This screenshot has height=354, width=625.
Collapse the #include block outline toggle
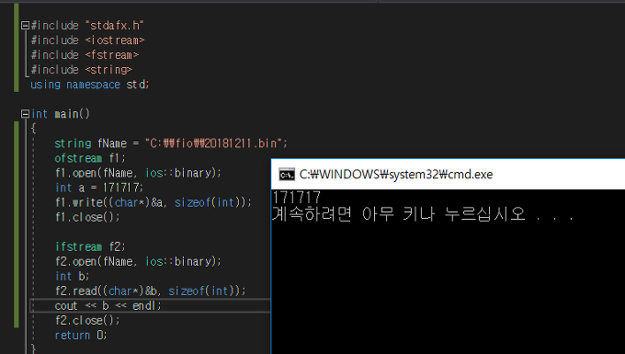click(x=25, y=26)
